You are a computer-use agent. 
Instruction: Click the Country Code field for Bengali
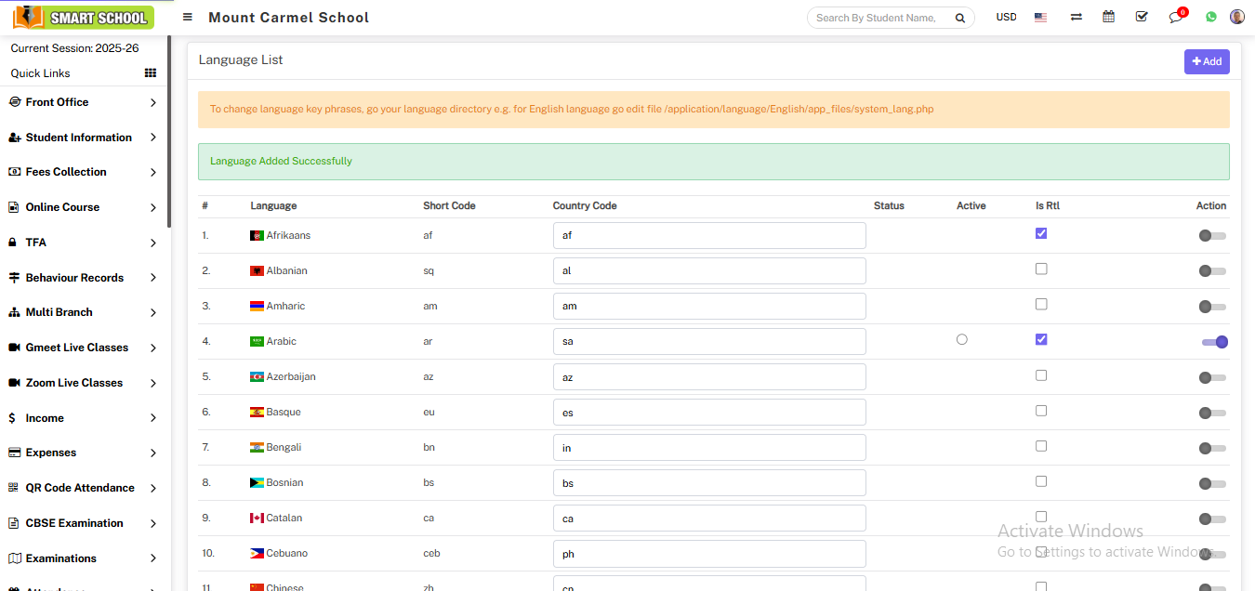pos(708,448)
